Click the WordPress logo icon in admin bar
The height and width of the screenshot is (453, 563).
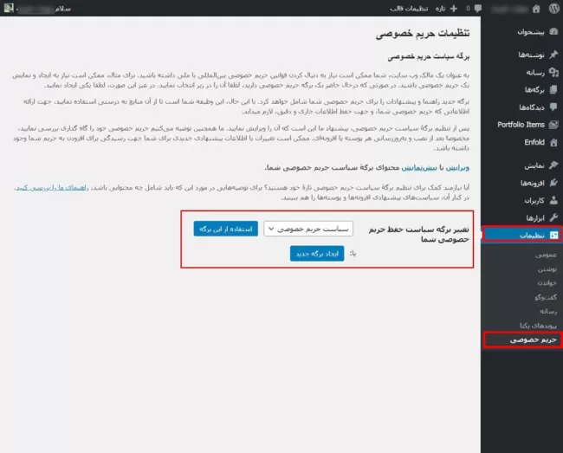tap(554, 9)
